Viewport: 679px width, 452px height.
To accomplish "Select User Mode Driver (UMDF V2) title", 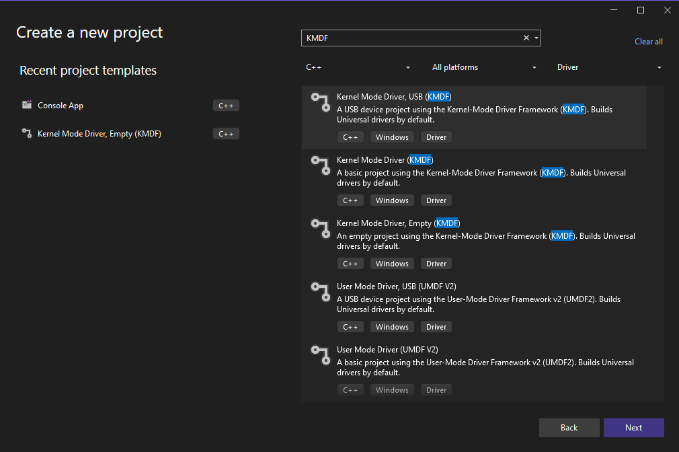I will point(387,350).
